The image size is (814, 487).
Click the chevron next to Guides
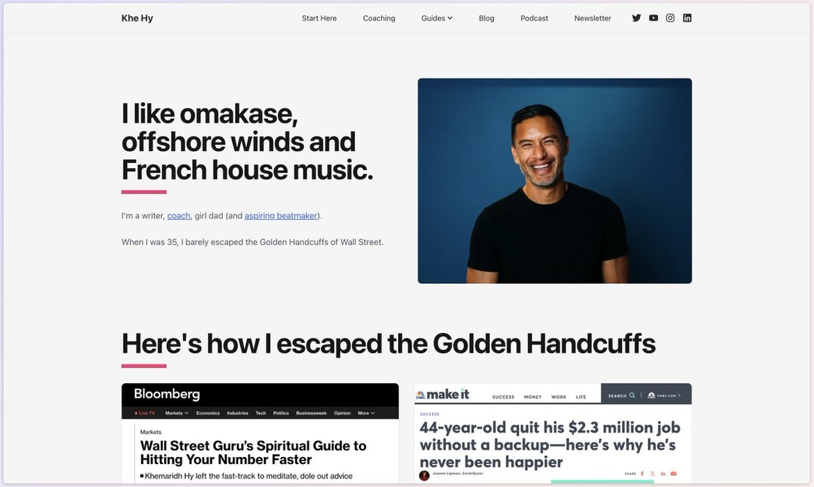tap(450, 18)
